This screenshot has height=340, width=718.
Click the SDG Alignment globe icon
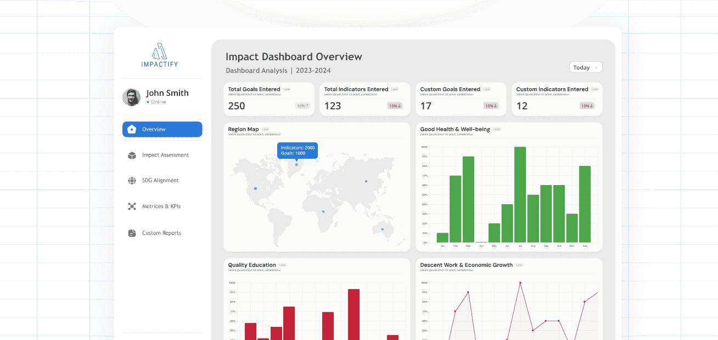tap(132, 181)
